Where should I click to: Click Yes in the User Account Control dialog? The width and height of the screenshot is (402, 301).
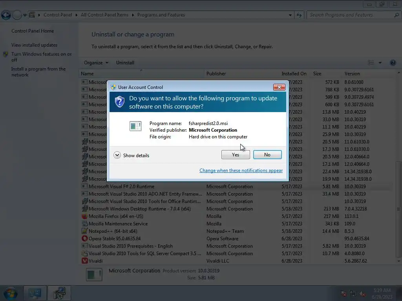pyautogui.click(x=236, y=154)
